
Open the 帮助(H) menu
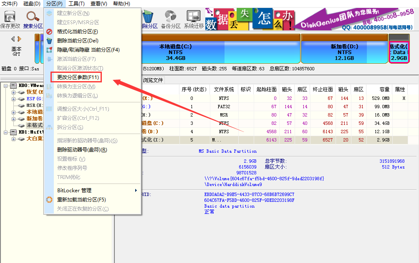pos(121,4)
